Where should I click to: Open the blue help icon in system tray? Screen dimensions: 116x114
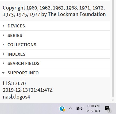coord(62,109)
